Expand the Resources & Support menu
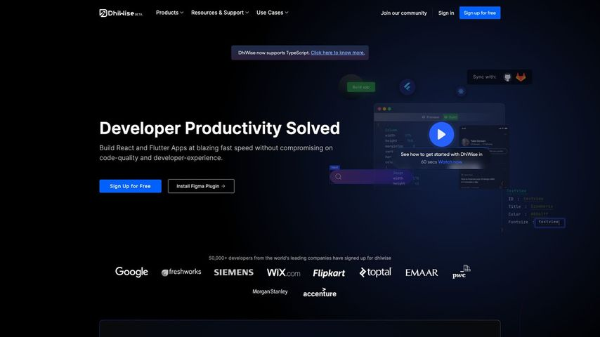This screenshot has height=337, width=600. (220, 13)
